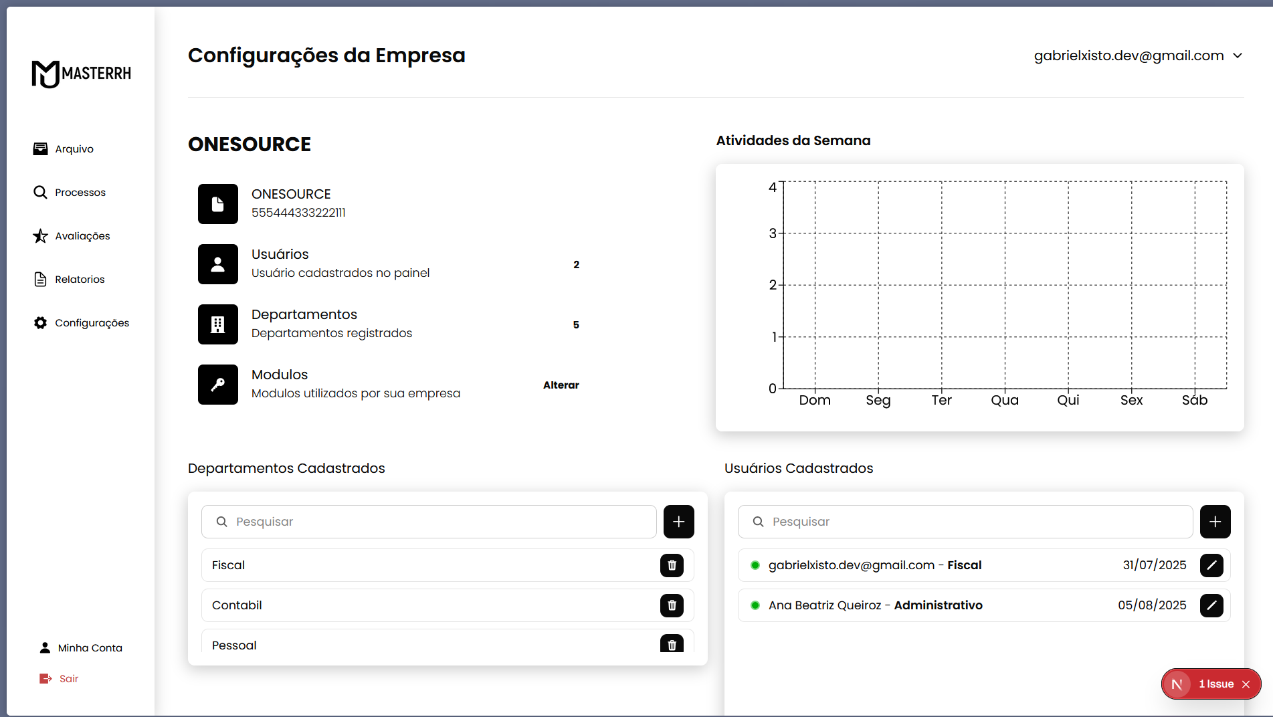
Task: Focus the departments Pesquisar search field
Action: [429, 522]
